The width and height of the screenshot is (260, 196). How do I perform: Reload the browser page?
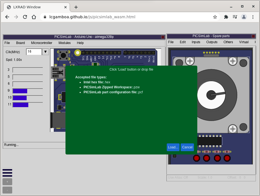pos(25,17)
